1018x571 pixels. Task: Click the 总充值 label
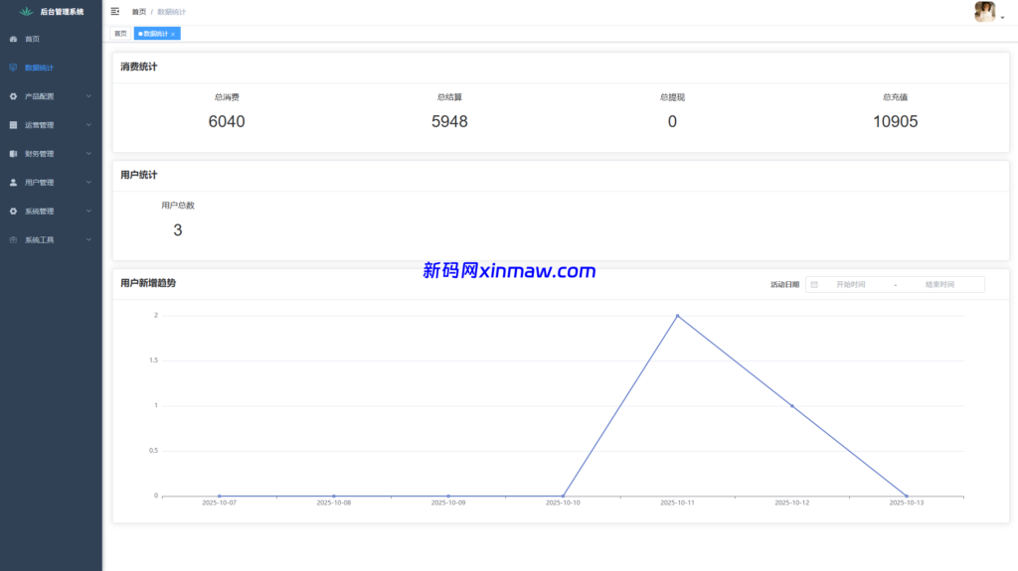896,97
